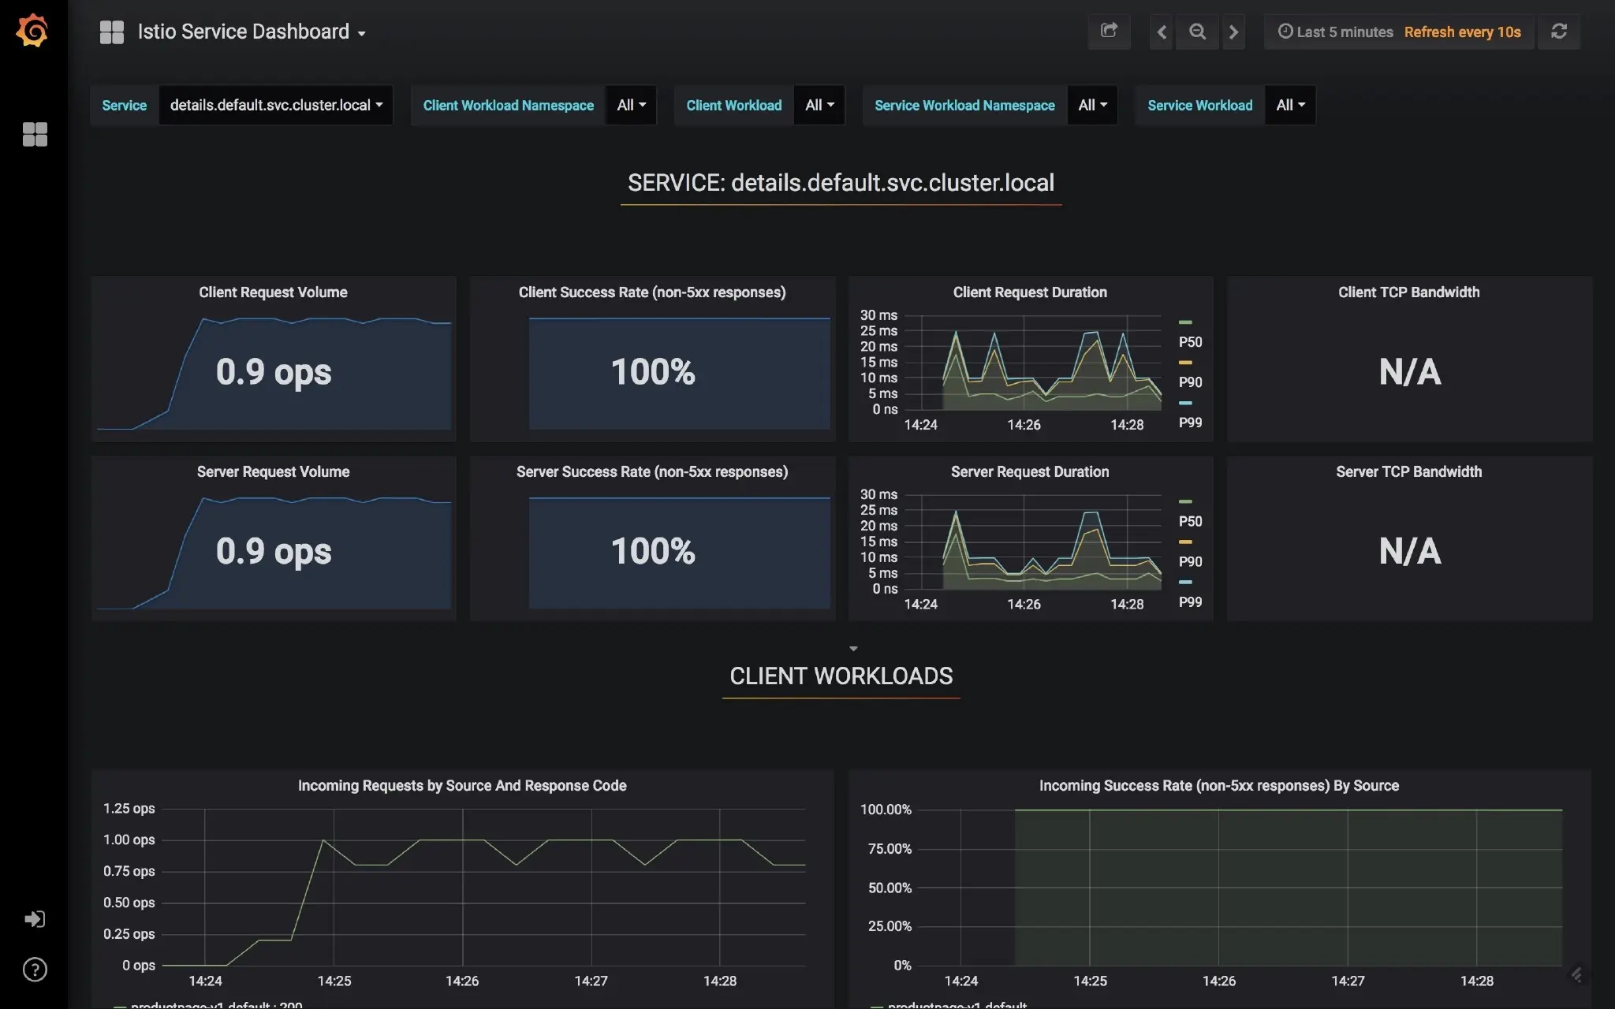Screen dimensions: 1615x1009
Task: Click the share dashboard icon
Action: pyautogui.click(x=1109, y=32)
